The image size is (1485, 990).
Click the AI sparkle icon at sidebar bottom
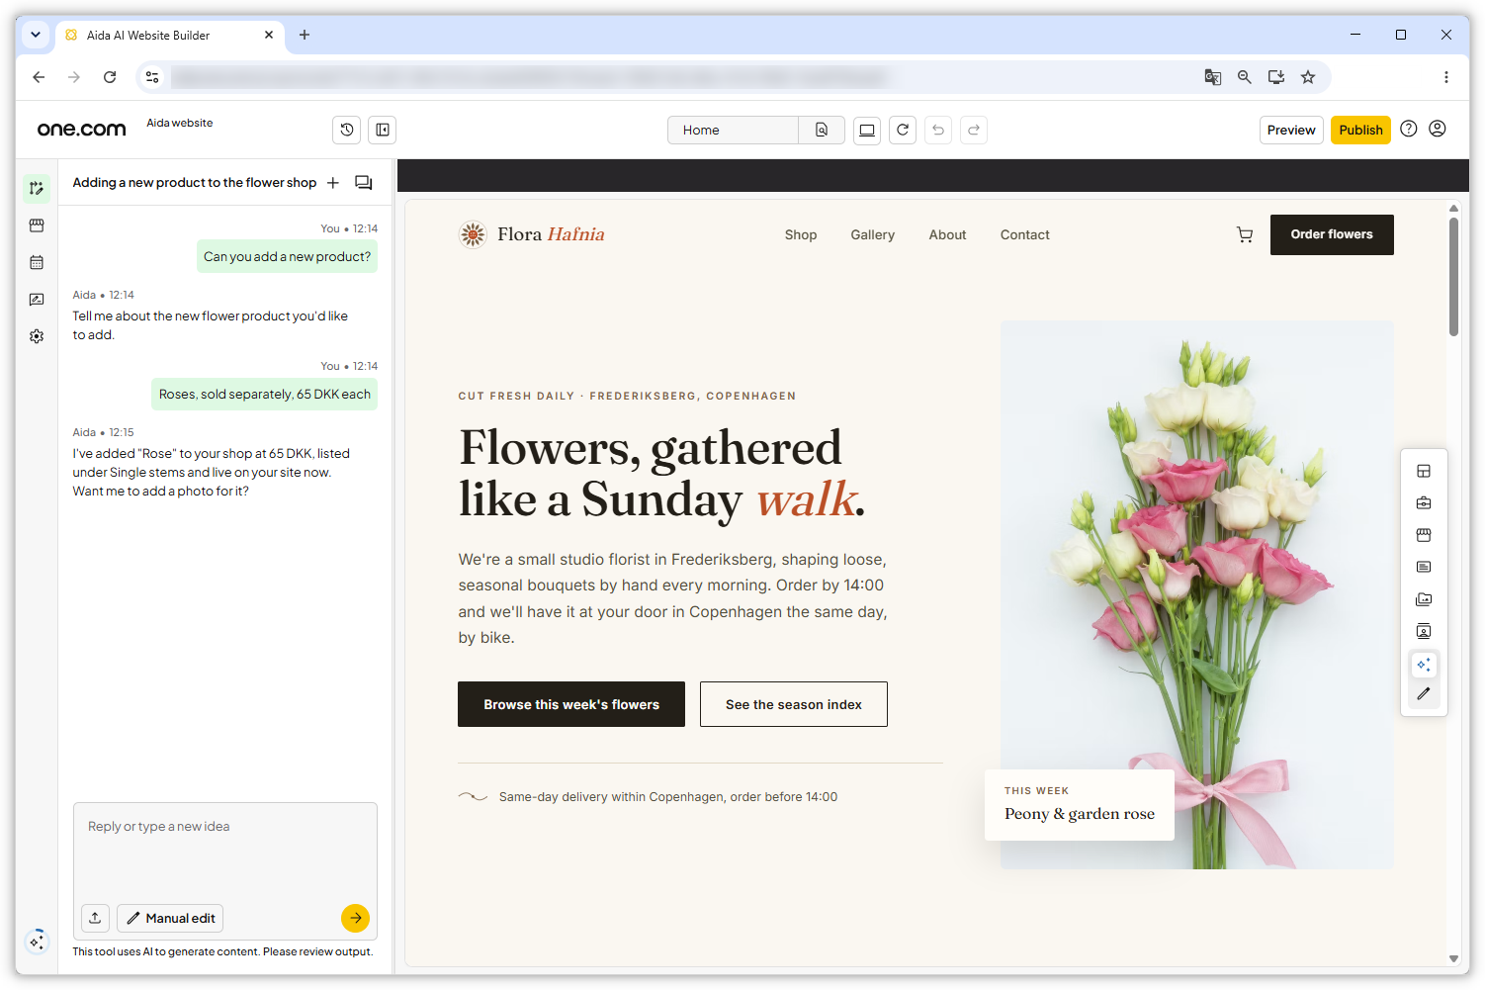[37, 941]
